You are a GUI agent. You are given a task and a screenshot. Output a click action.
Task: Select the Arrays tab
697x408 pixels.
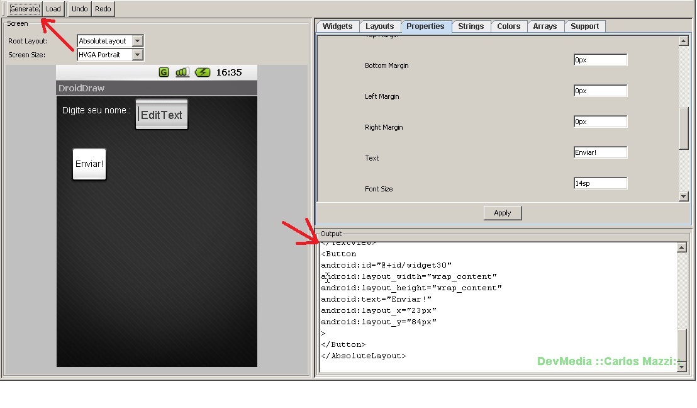coord(545,26)
